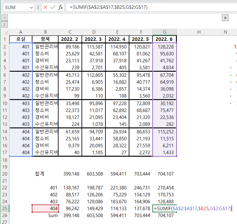Select column A header

tap(21, 32)
